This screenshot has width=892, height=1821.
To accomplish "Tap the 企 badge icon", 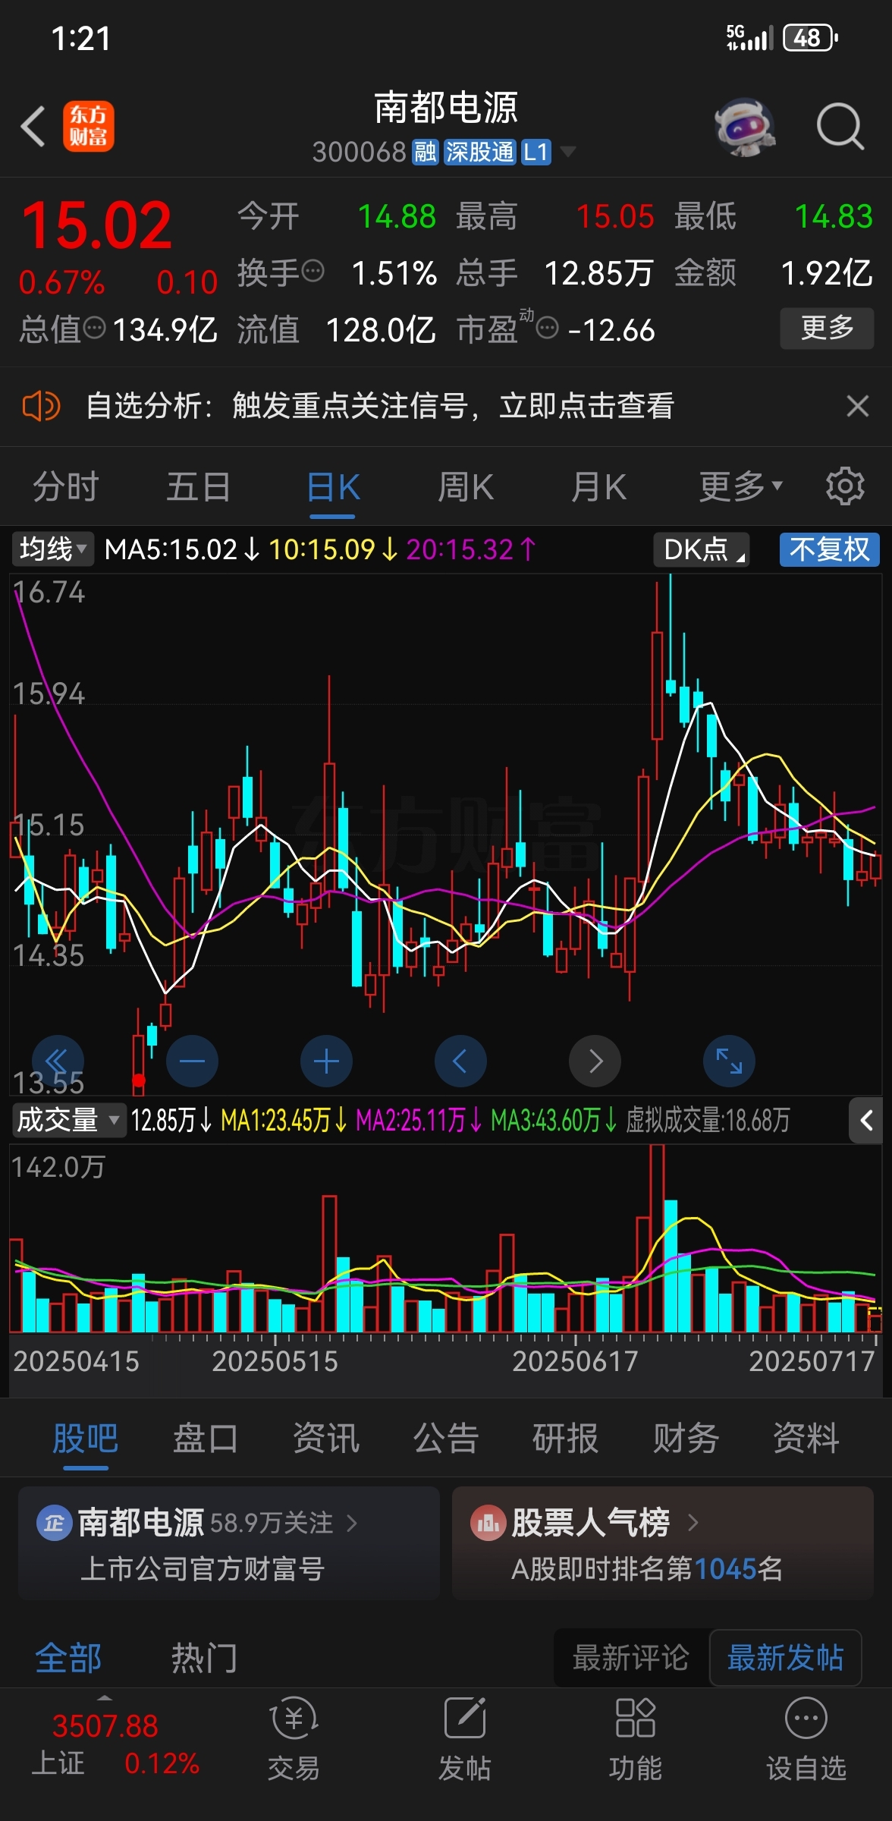I will click(x=54, y=1523).
